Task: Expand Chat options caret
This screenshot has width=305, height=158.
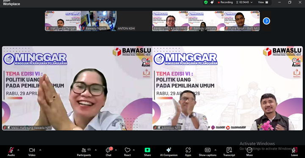Action: pos(116,150)
